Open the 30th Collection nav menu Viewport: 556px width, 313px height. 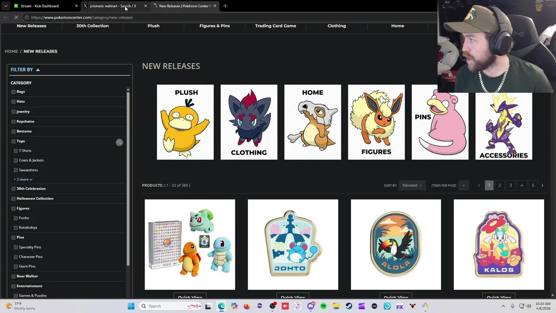click(x=93, y=26)
